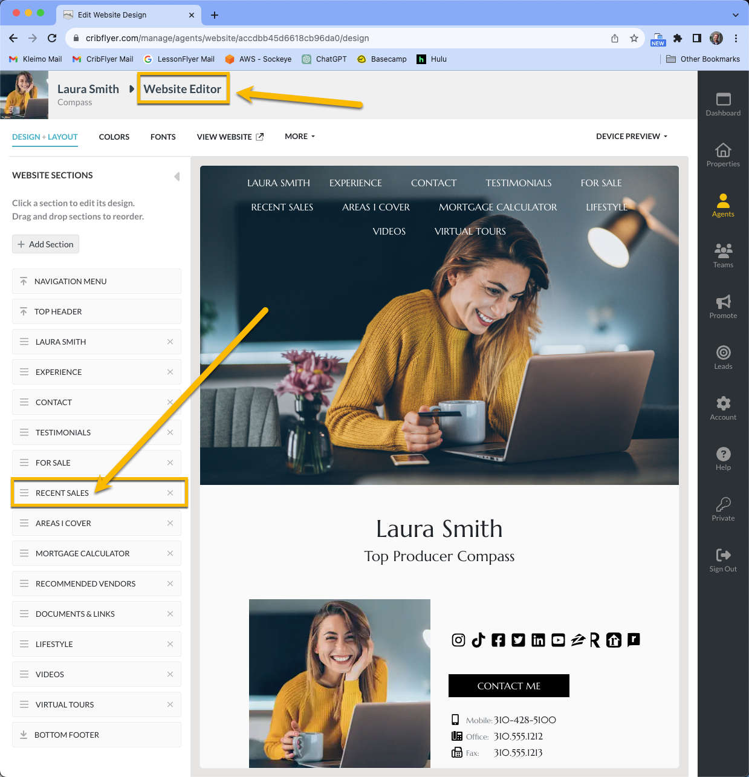Open Properties in the right sidebar
Screen dimensions: 749x777
click(x=723, y=155)
